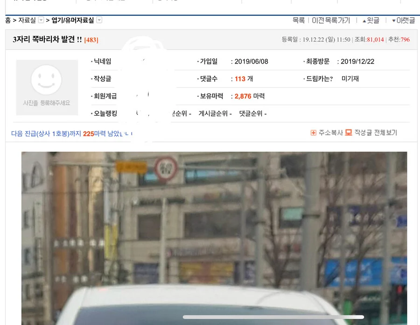Click the orange 주소복사 copy icon
420x325 pixels.
(x=313, y=132)
